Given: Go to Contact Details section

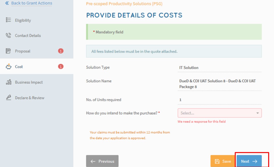Looking at the screenshot, I should [28, 36].
